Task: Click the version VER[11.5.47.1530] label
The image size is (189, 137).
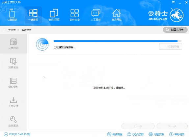Action: pyautogui.click(x=20, y=134)
